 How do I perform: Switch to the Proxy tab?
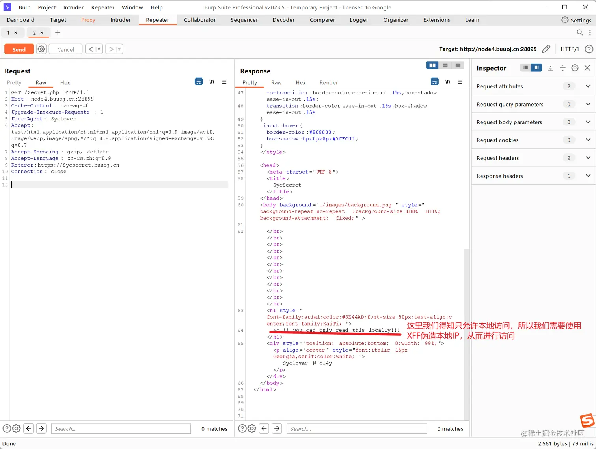click(88, 20)
